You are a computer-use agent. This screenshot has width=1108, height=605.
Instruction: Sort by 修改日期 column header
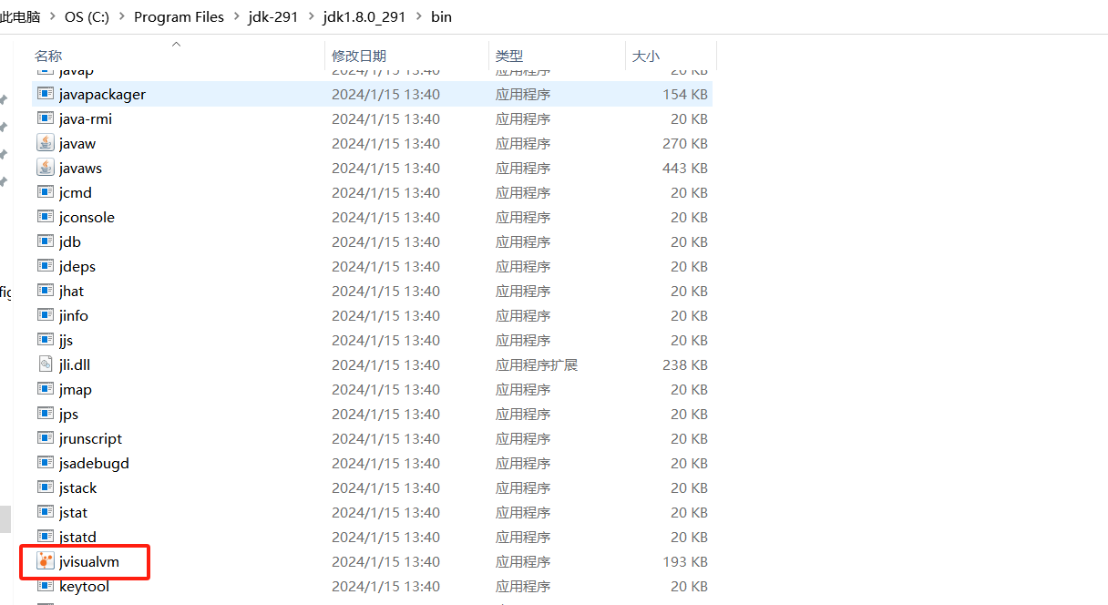tap(358, 56)
